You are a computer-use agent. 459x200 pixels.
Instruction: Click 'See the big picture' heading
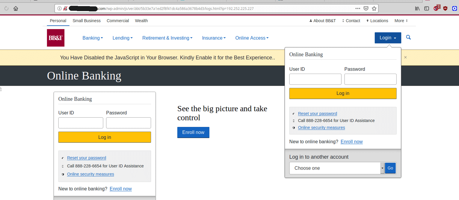click(x=222, y=113)
